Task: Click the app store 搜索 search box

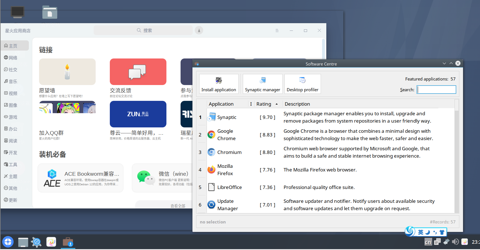Action: point(143,31)
